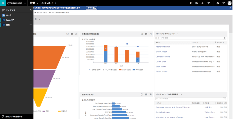Click the home icon in side panel

(x=4, y=15)
